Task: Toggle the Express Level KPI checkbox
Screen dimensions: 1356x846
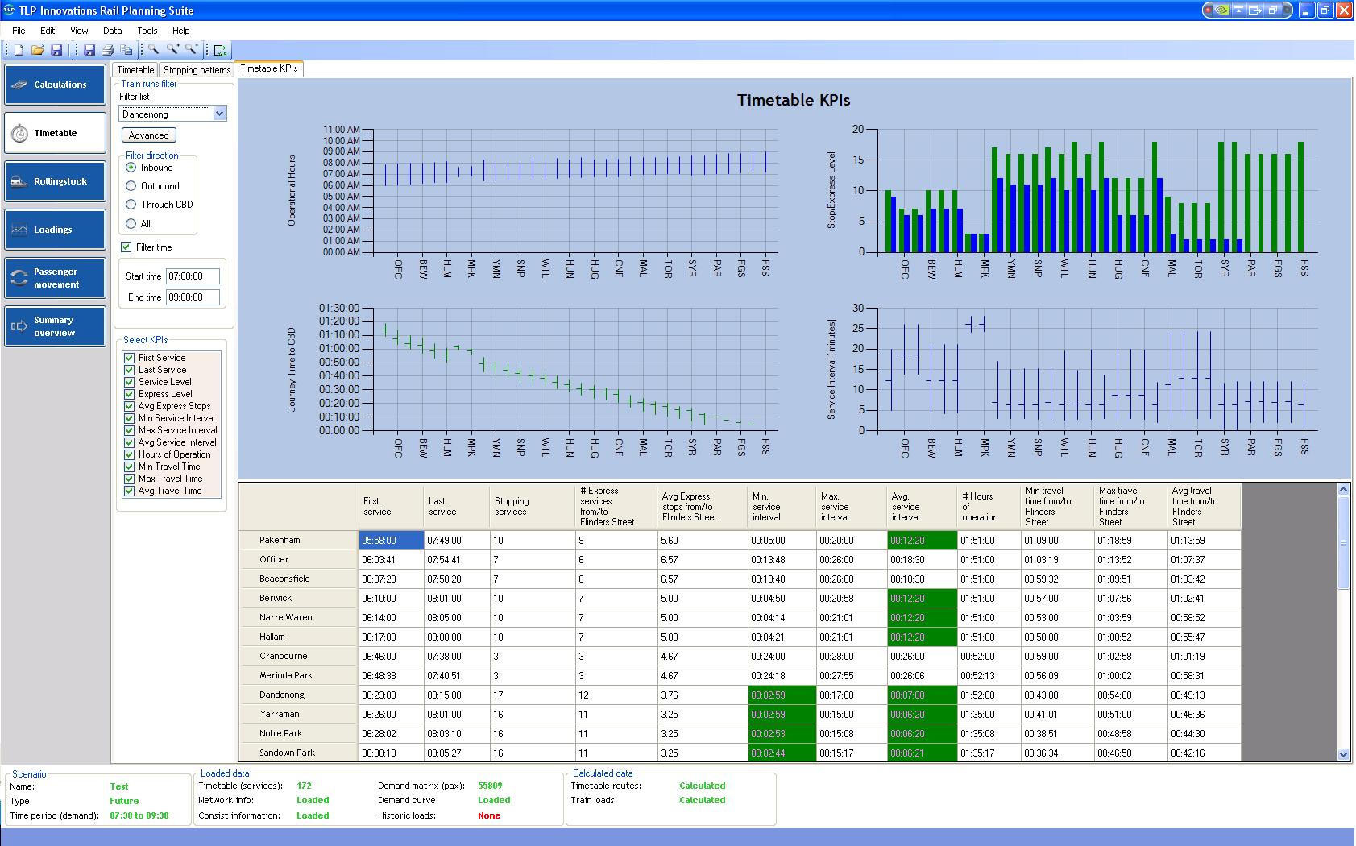Action: pos(129,394)
